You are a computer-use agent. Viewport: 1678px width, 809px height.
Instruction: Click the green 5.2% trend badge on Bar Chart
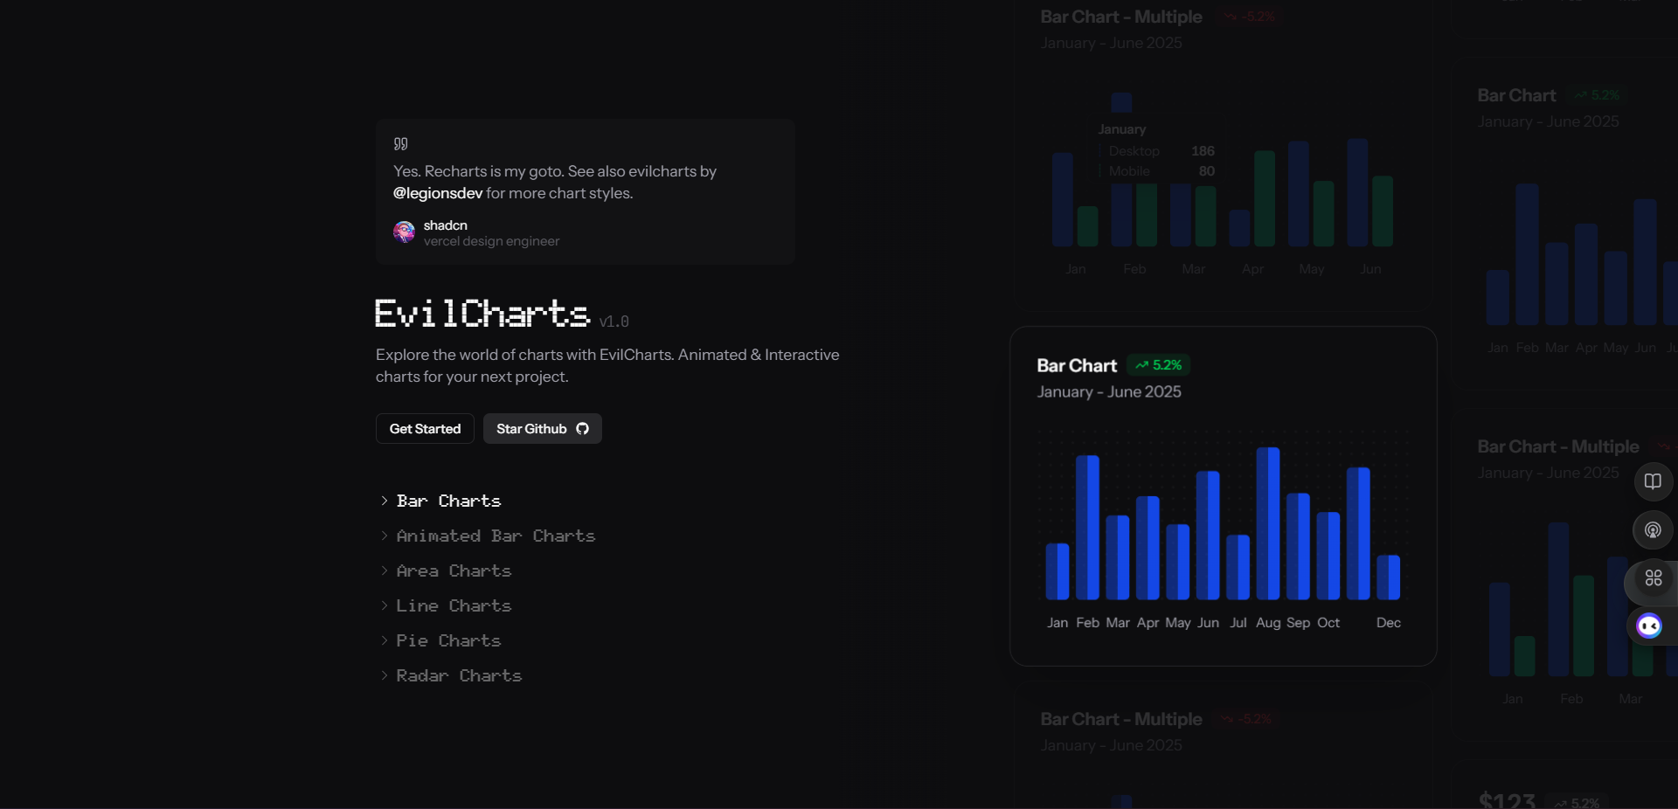(x=1158, y=366)
